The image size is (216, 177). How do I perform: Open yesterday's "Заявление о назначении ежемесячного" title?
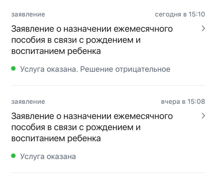[x=92, y=117]
